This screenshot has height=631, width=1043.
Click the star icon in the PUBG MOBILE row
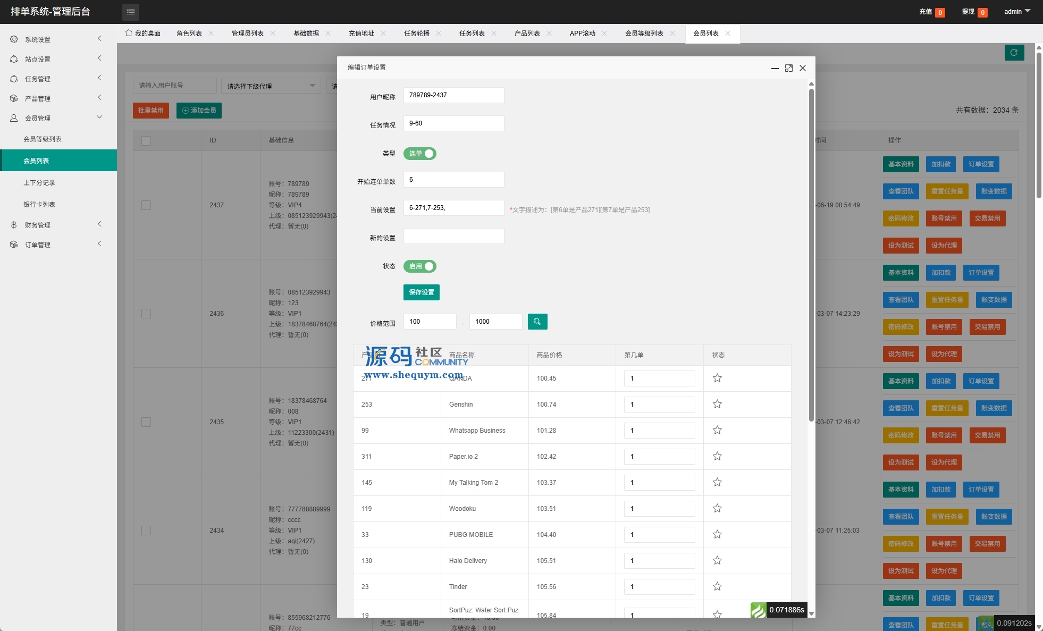(x=717, y=535)
